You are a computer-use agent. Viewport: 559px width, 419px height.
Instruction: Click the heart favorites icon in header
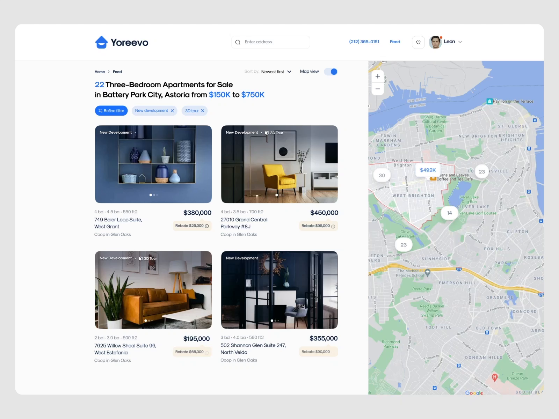point(418,42)
